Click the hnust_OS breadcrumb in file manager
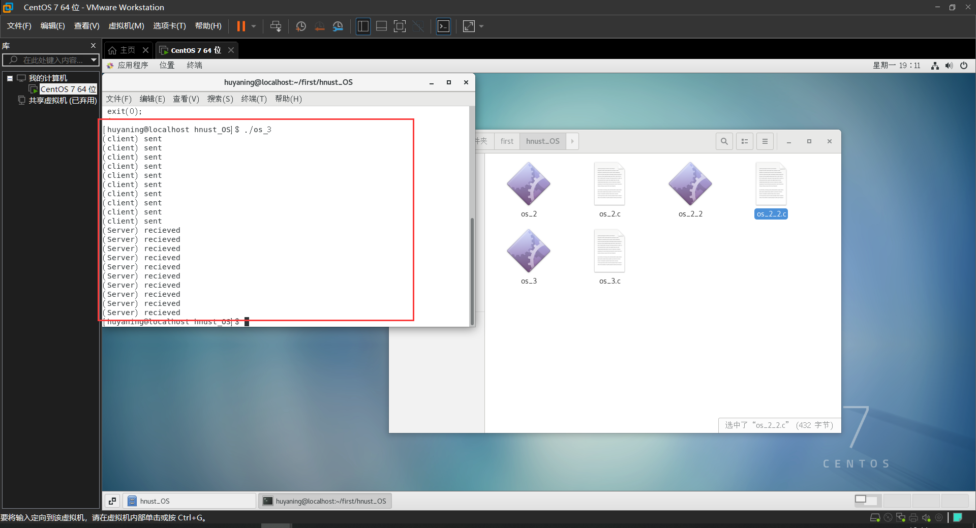 543,141
